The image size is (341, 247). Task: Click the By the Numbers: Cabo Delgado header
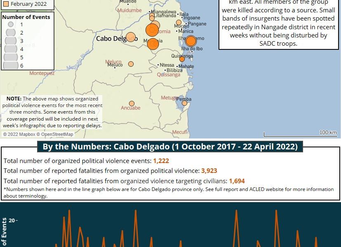pyautogui.click(x=170, y=147)
